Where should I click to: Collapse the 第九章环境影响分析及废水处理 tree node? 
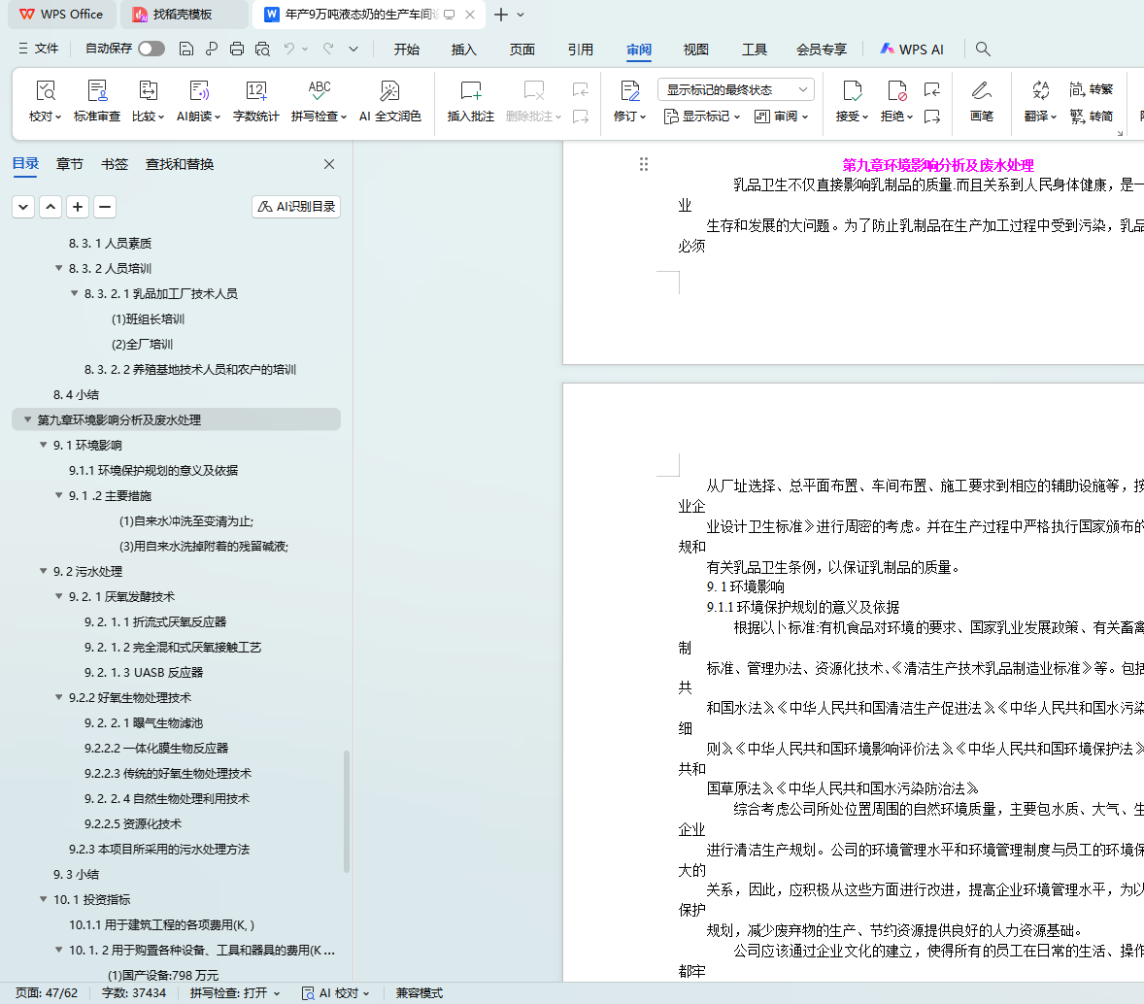coord(27,419)
